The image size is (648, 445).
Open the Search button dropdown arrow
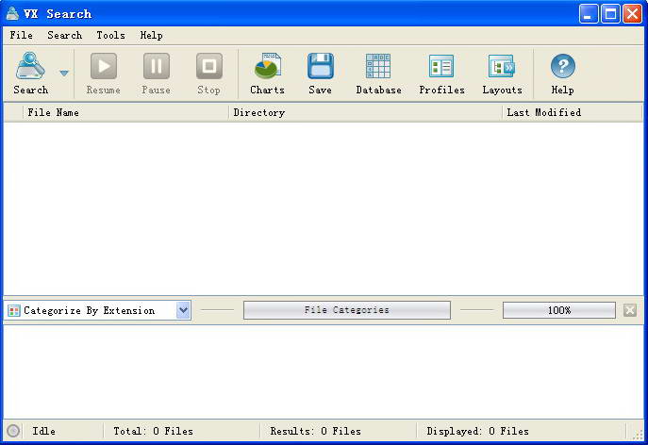coord(63,74)
